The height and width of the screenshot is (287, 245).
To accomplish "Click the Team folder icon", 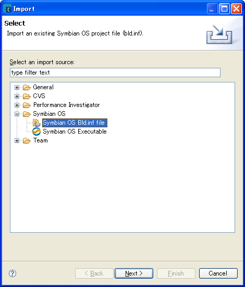I will click(27, 141).
